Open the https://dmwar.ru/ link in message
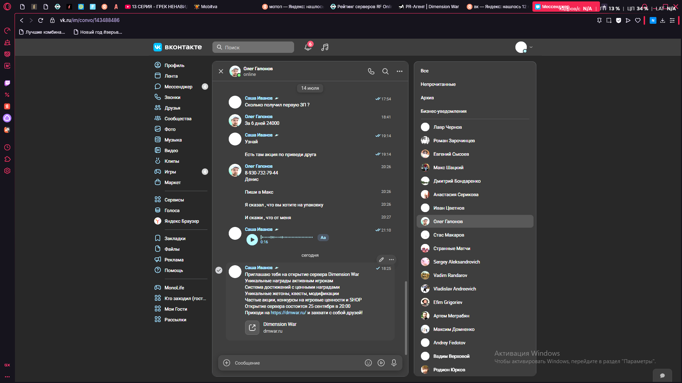Screen dimensions: 682x383 pyautogui.click(x=288, y=313)
